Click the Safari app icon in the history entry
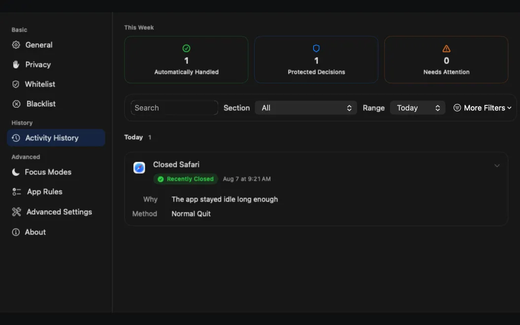 139,168
